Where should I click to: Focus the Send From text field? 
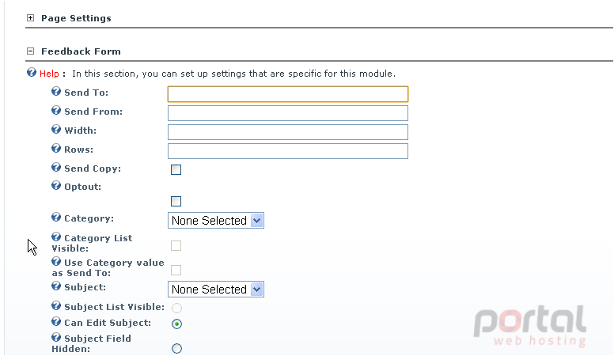tap(288, 113)
